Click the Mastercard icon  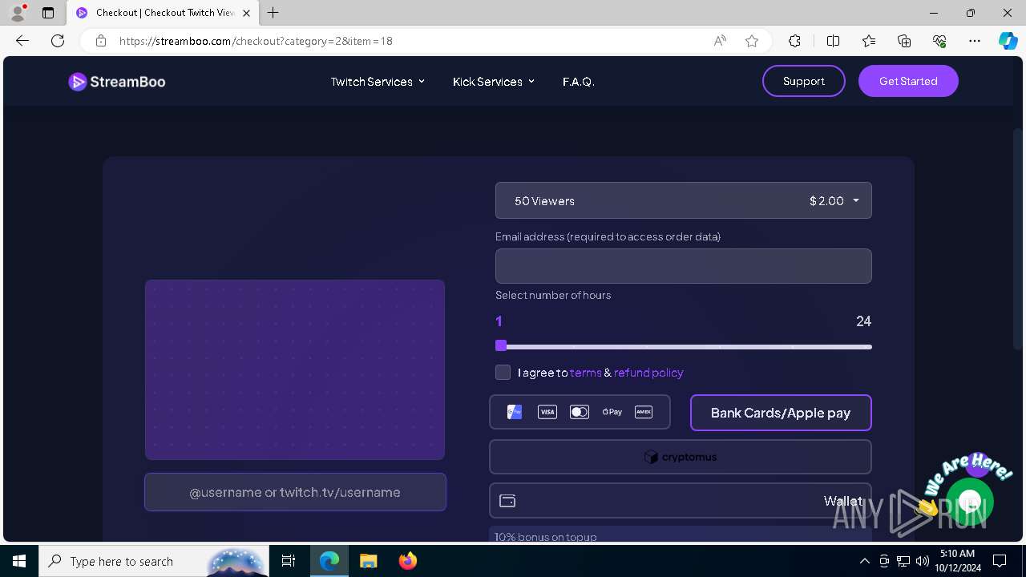(580, 412)
